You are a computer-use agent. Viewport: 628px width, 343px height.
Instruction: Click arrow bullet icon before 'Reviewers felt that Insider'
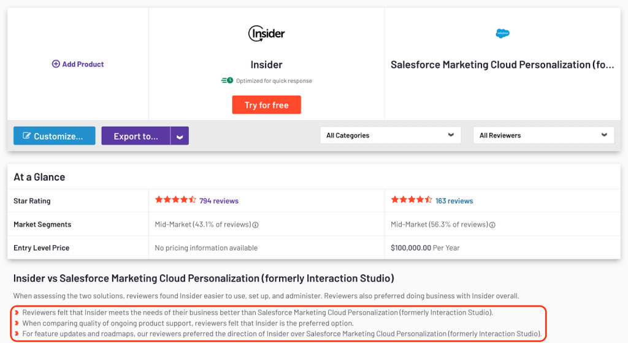click(17, 312)
